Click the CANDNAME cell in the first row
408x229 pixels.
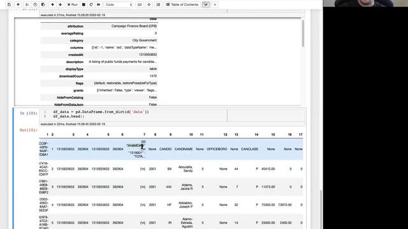tap(184, 149)
